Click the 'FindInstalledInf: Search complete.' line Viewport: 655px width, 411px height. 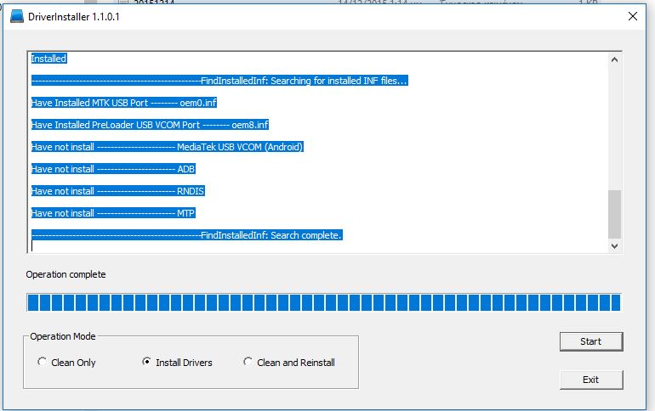tap(187, 235)
